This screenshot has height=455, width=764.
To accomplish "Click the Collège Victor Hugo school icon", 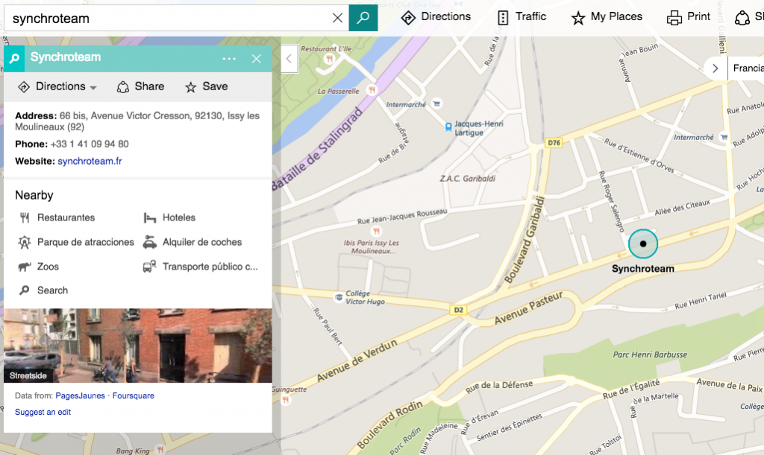I will tap(339, 297).
